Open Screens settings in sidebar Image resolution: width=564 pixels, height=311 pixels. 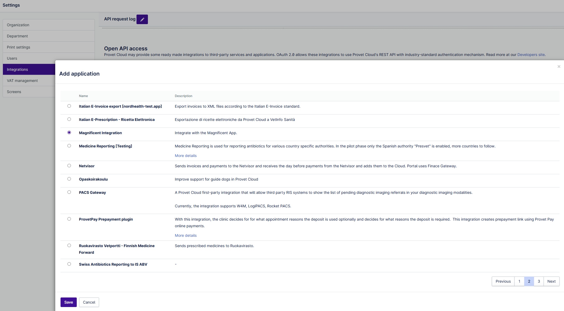29,92
